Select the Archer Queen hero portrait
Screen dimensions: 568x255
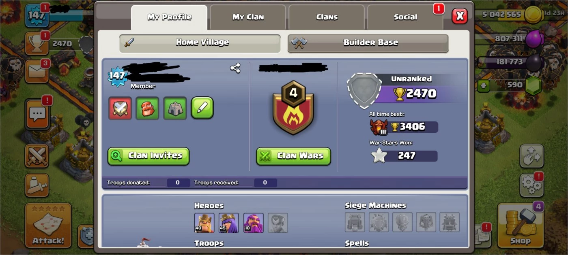tap(229, 223)
